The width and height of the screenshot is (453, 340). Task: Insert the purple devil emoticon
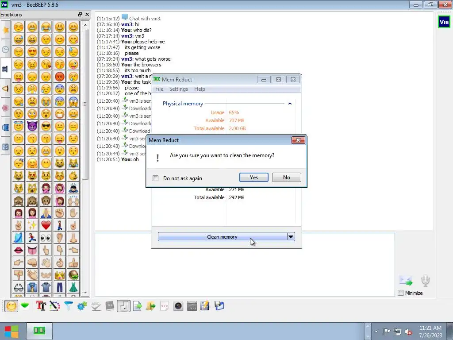click(32, 126)
